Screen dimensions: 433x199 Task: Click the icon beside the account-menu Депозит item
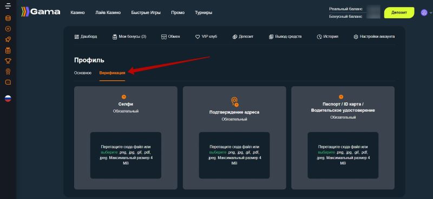coord(235,37)
